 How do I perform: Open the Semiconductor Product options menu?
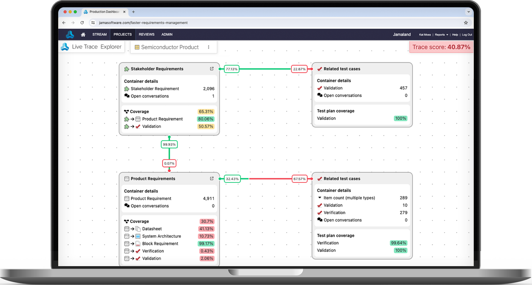[209, 47]
